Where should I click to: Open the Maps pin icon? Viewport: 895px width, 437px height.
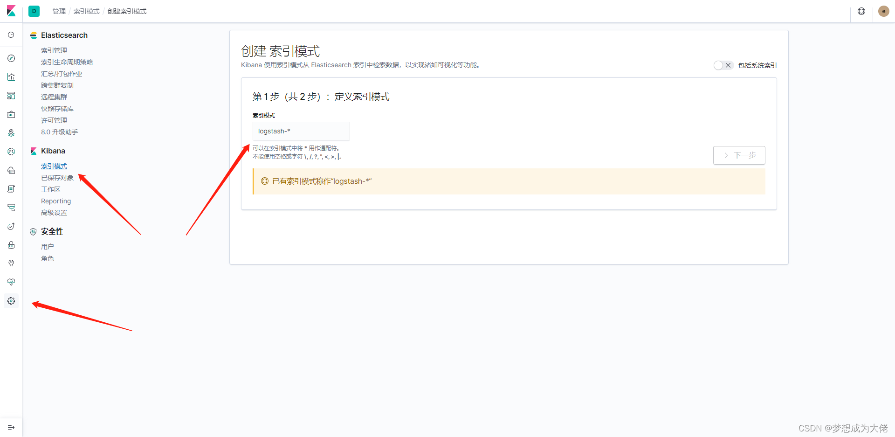tap(11, 132)
